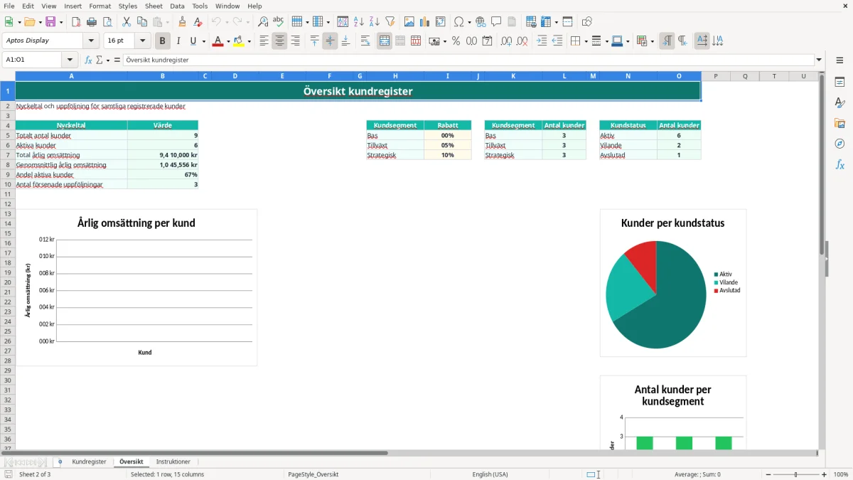Switch to the Instruktioner sheet tab
The image size is (853, 480).
pyautogui.click(x=173, y=462)
